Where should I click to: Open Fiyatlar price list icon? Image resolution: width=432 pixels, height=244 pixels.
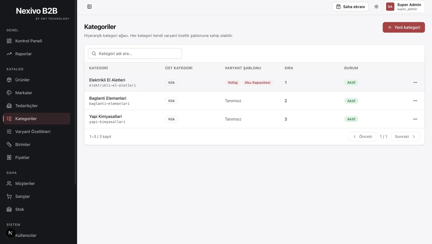(9, 157)
